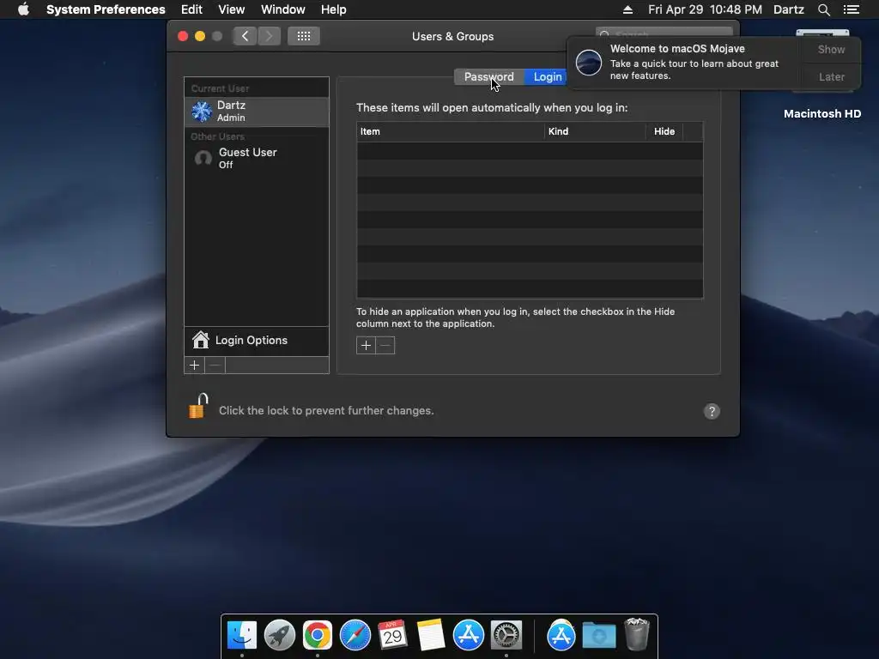The height and width of the screenshot is (659, 879).
Task: Open Launchpad from the Dock
Action: [x=280, y=636]
